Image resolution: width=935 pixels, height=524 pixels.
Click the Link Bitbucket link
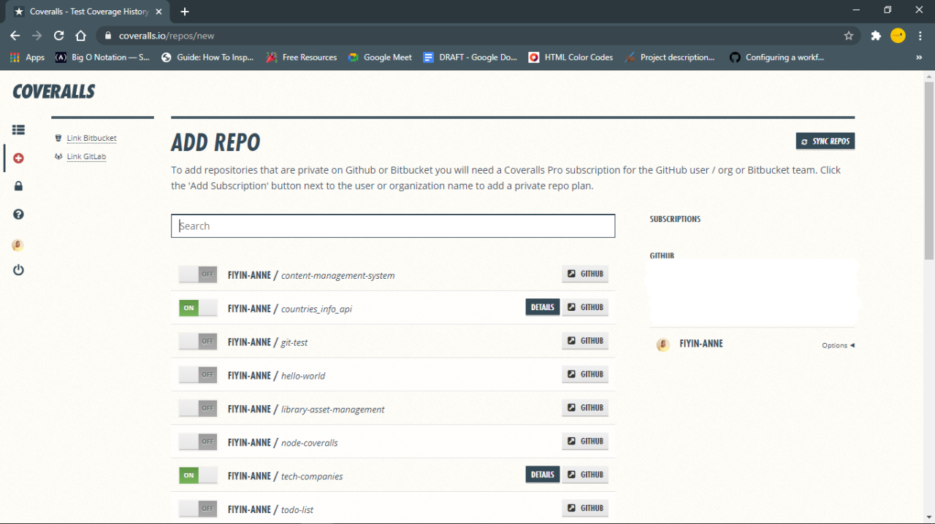pos(90,138)
